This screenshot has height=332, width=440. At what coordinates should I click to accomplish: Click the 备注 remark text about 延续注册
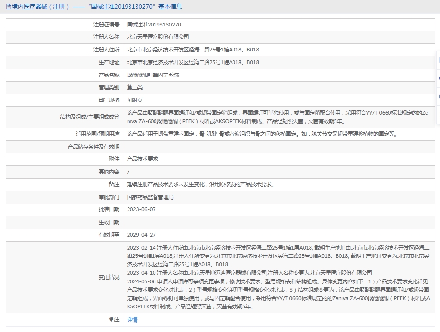point(201,184)
